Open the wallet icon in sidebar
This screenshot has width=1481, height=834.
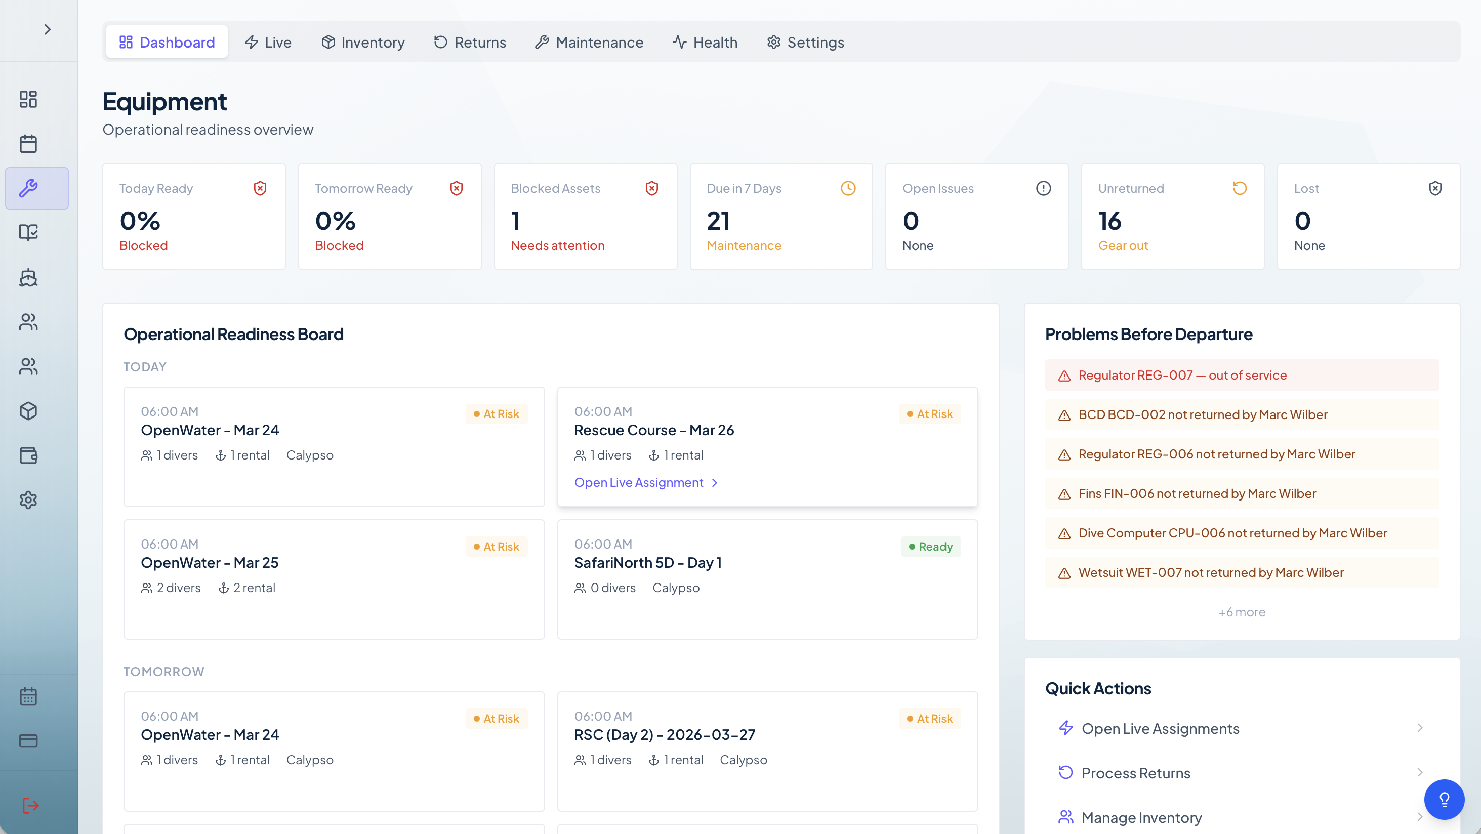coord(28,455)
